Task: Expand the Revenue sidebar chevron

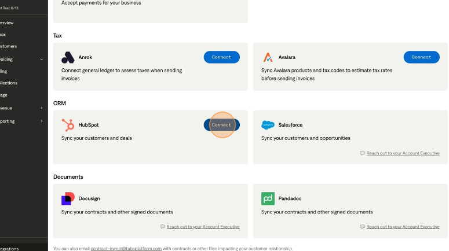Action: tap(42, 108)
